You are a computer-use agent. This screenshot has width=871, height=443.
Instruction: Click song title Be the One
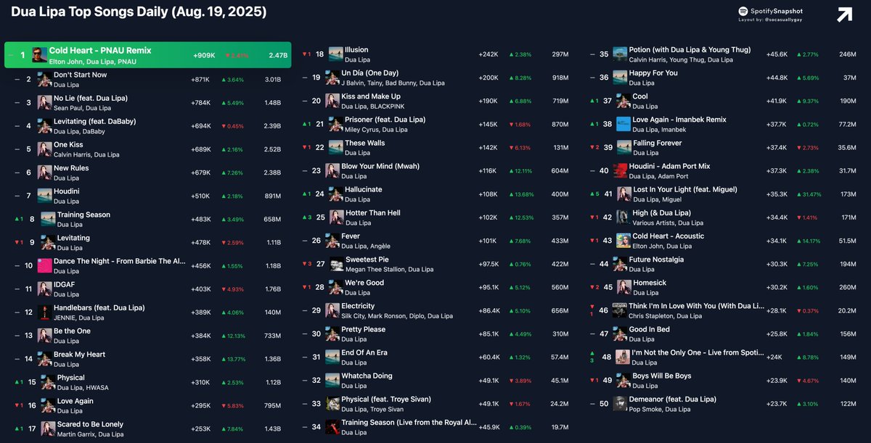tap(72, 331)
